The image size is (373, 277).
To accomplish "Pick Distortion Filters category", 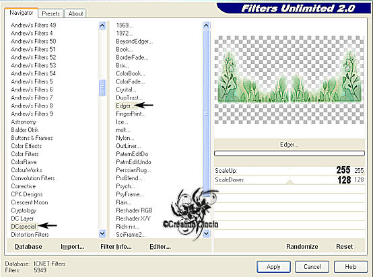I will tap(30, 235).
